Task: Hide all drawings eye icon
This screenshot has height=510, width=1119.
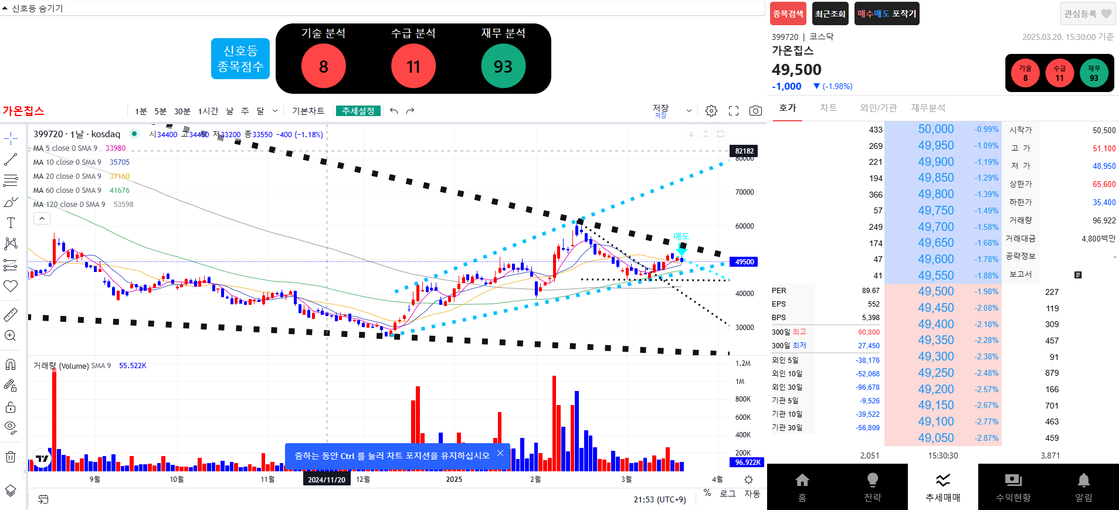Action: (11, 427)
